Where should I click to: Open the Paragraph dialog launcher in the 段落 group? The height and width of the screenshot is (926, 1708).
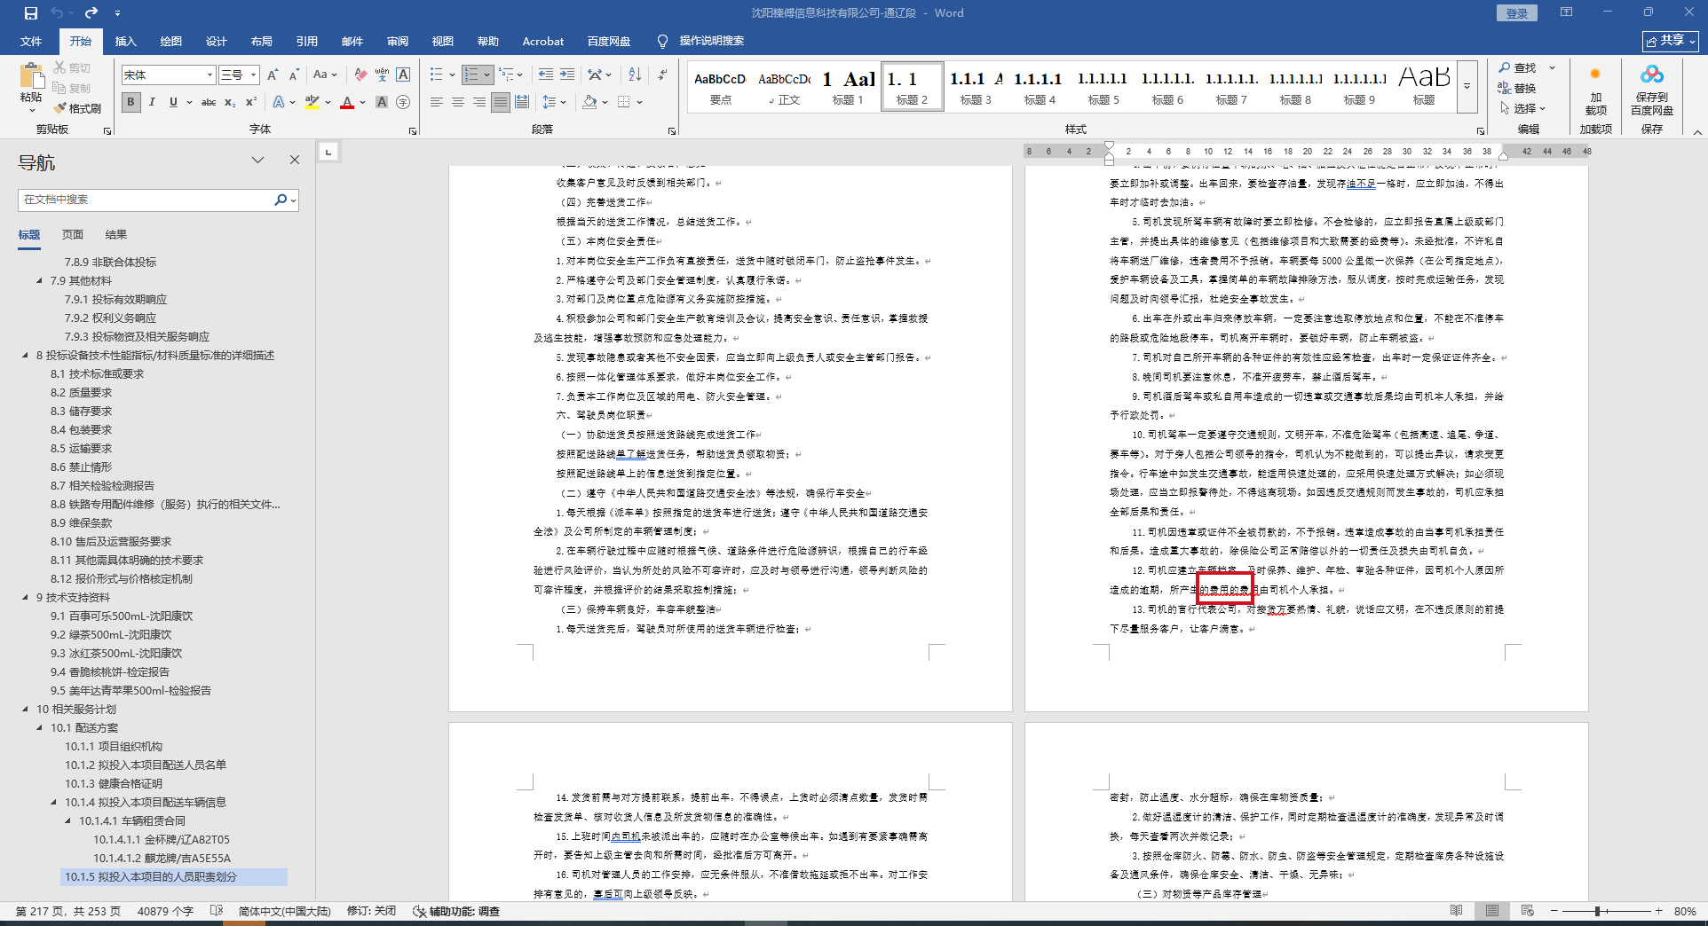click(x=671, y=131)
